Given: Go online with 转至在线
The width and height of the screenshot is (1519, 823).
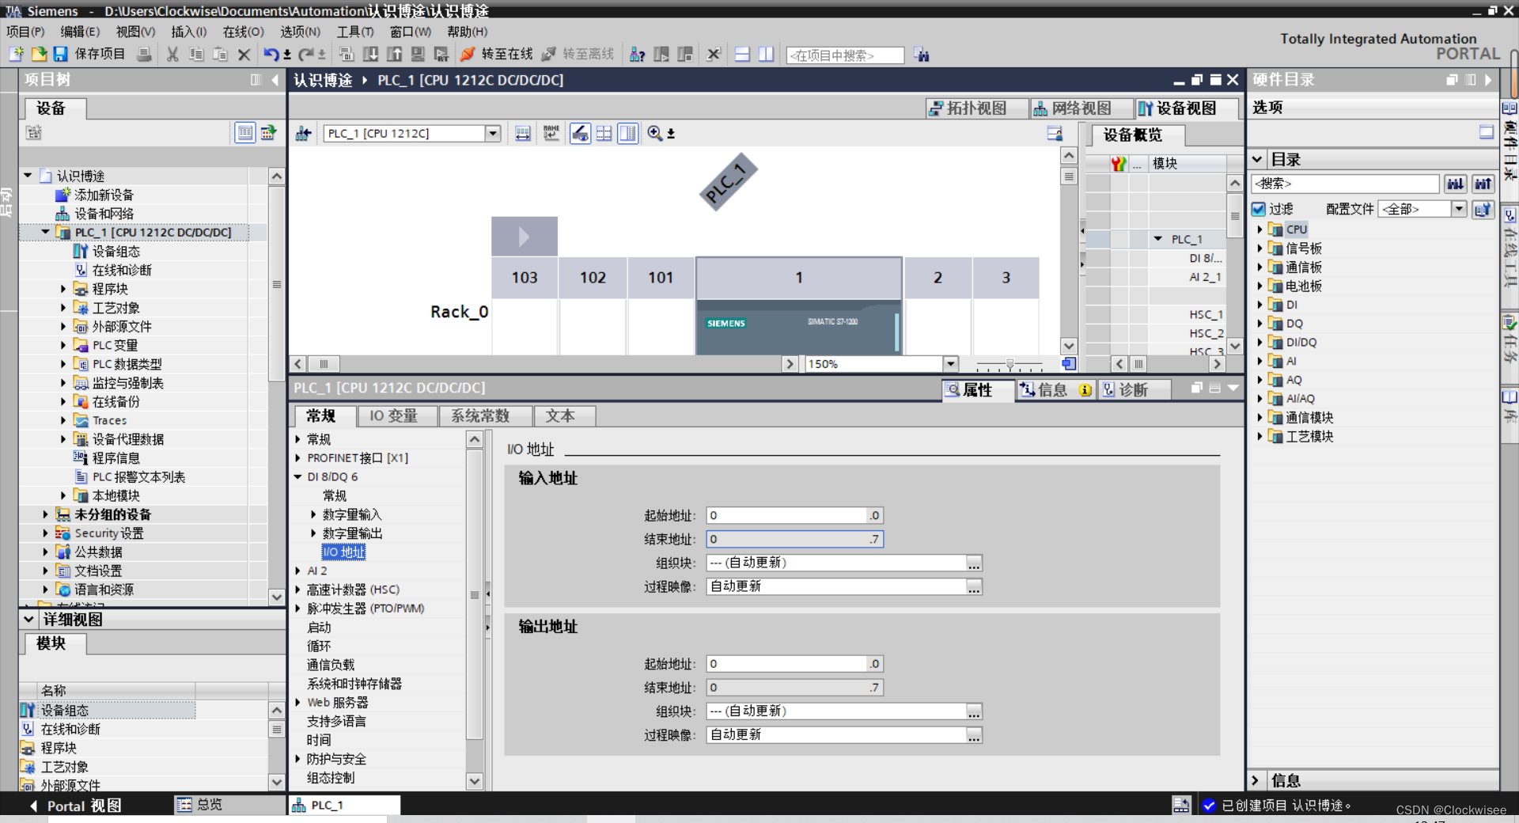Looking at the screenshot, I should [496, 54].
